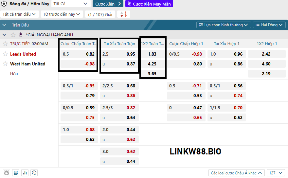Click the stacked list view icon

click(16, 173)
